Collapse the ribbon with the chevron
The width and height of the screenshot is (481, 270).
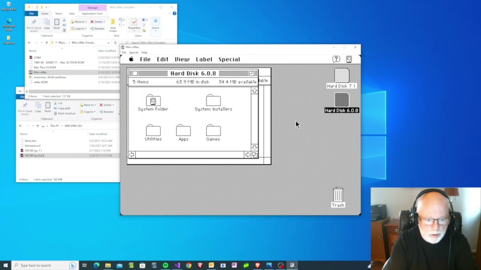coord(169,13)
